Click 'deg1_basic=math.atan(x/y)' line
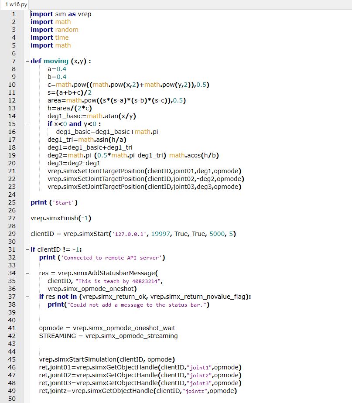Image resolution: width=352 pixels, height=403 pixels. tap(92, 116)
